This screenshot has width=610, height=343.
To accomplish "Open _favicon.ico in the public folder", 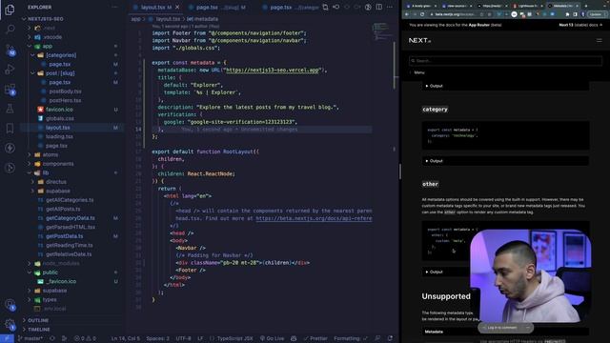I will point(61,282).
